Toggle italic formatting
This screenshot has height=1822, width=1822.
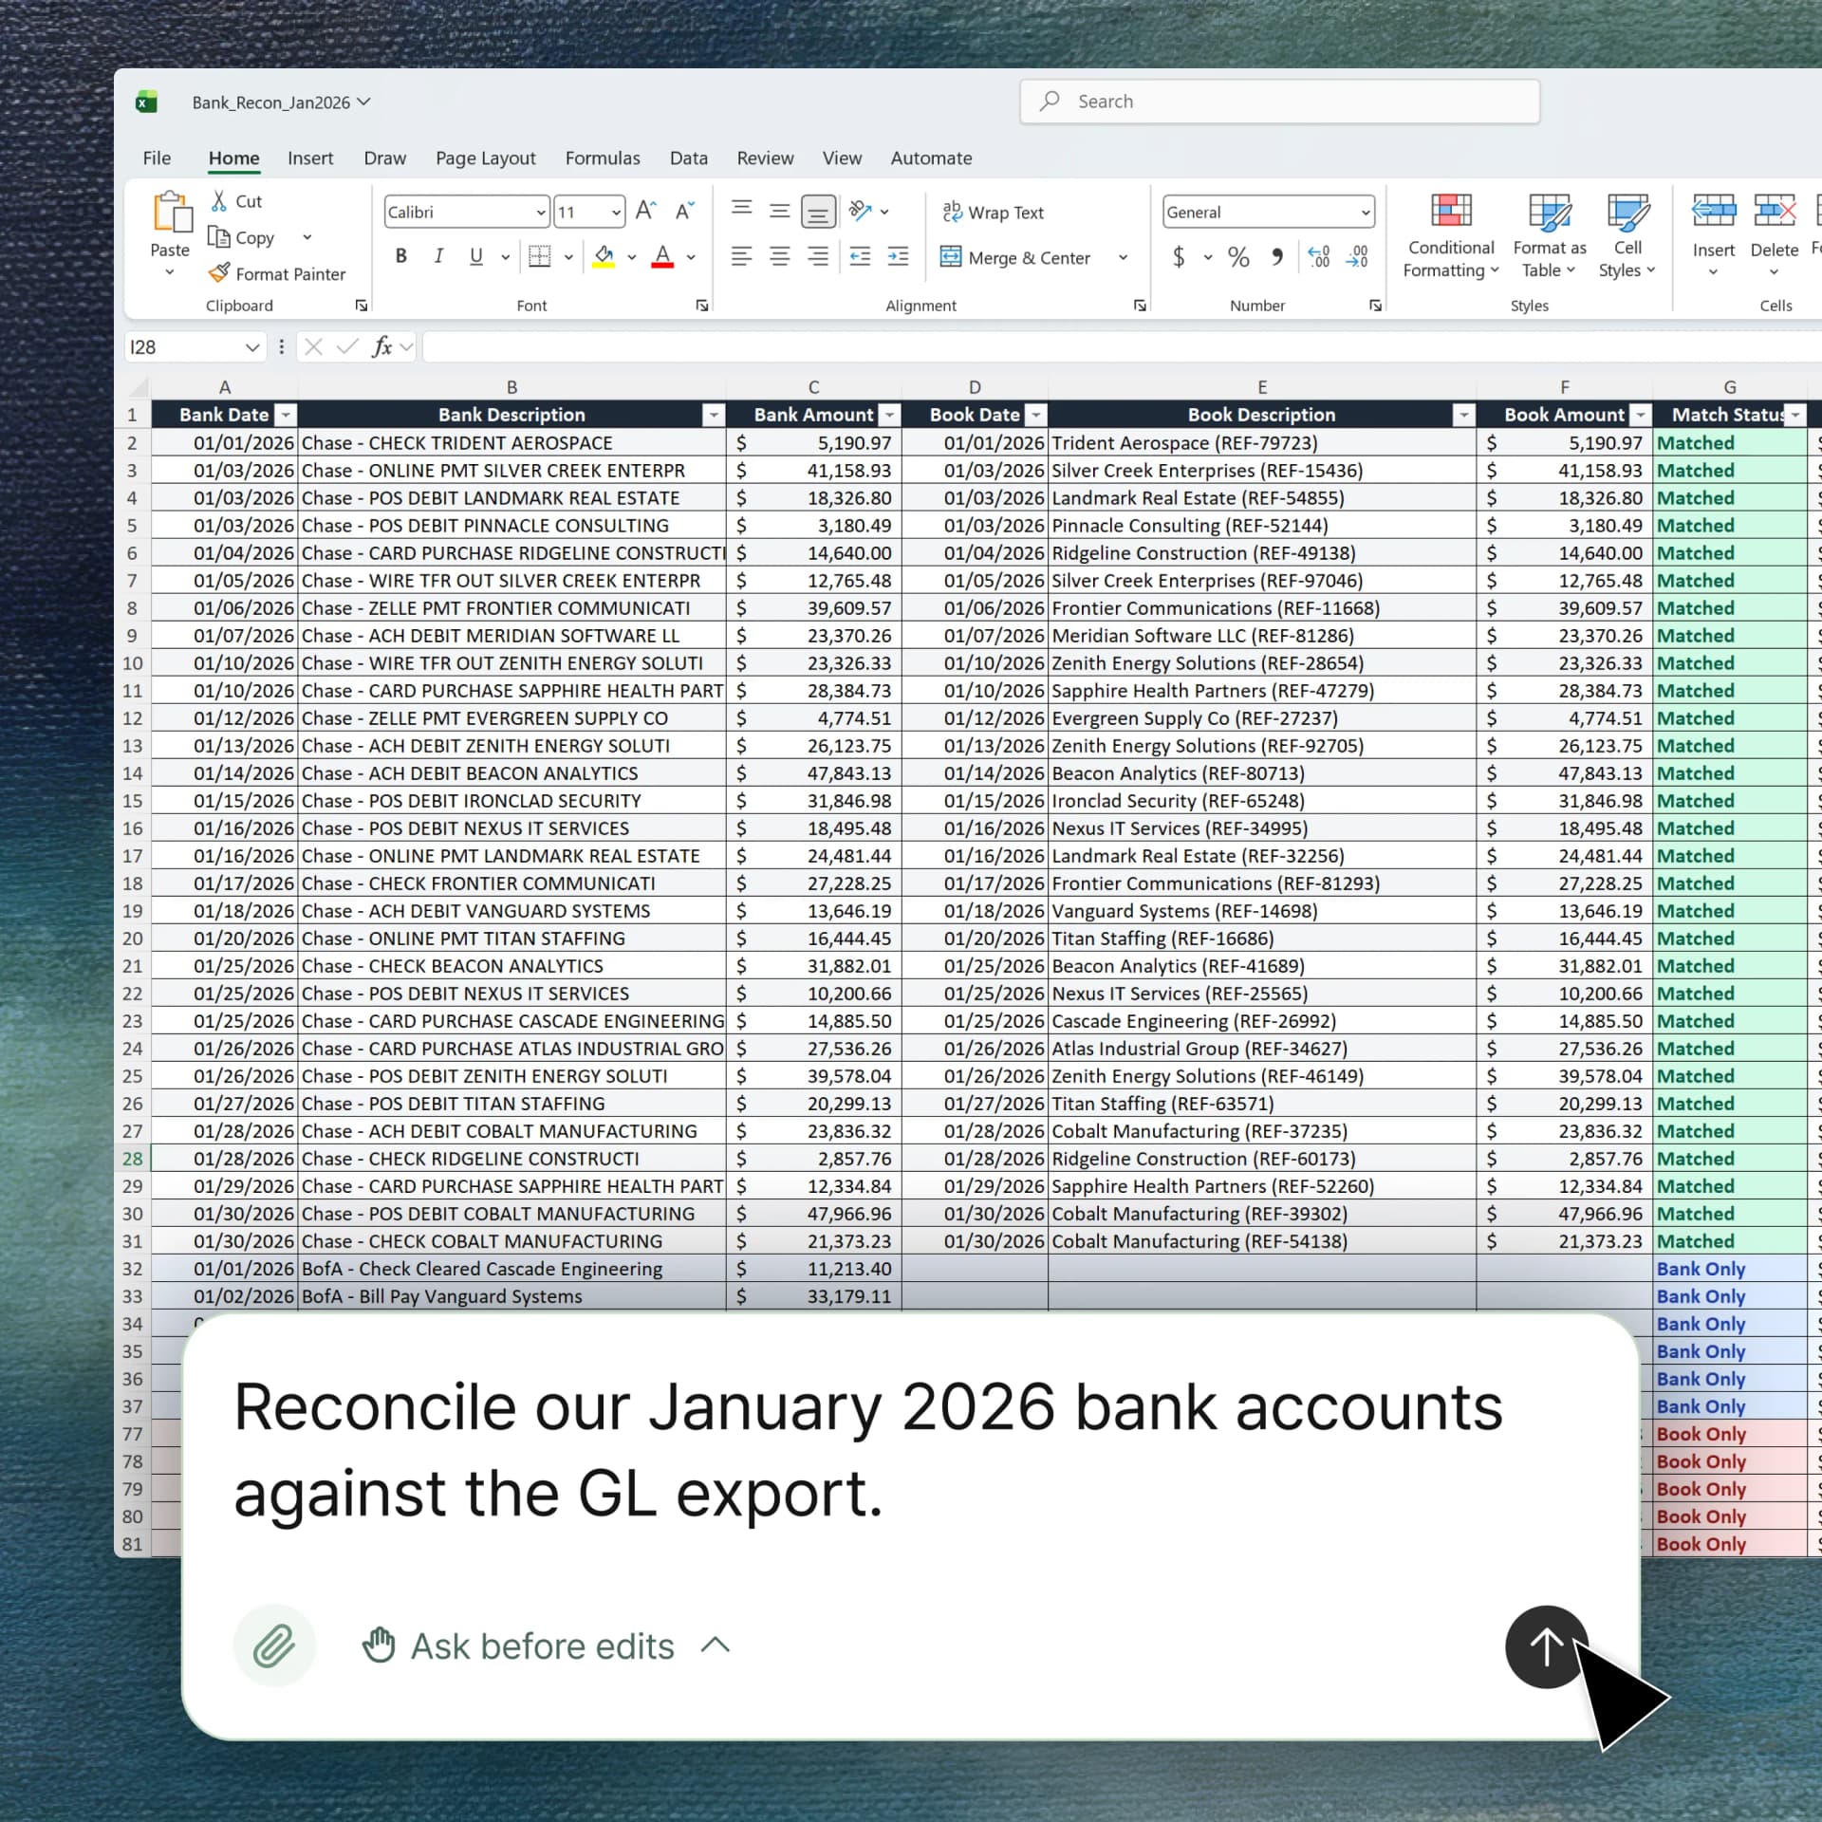coord(437,256)
